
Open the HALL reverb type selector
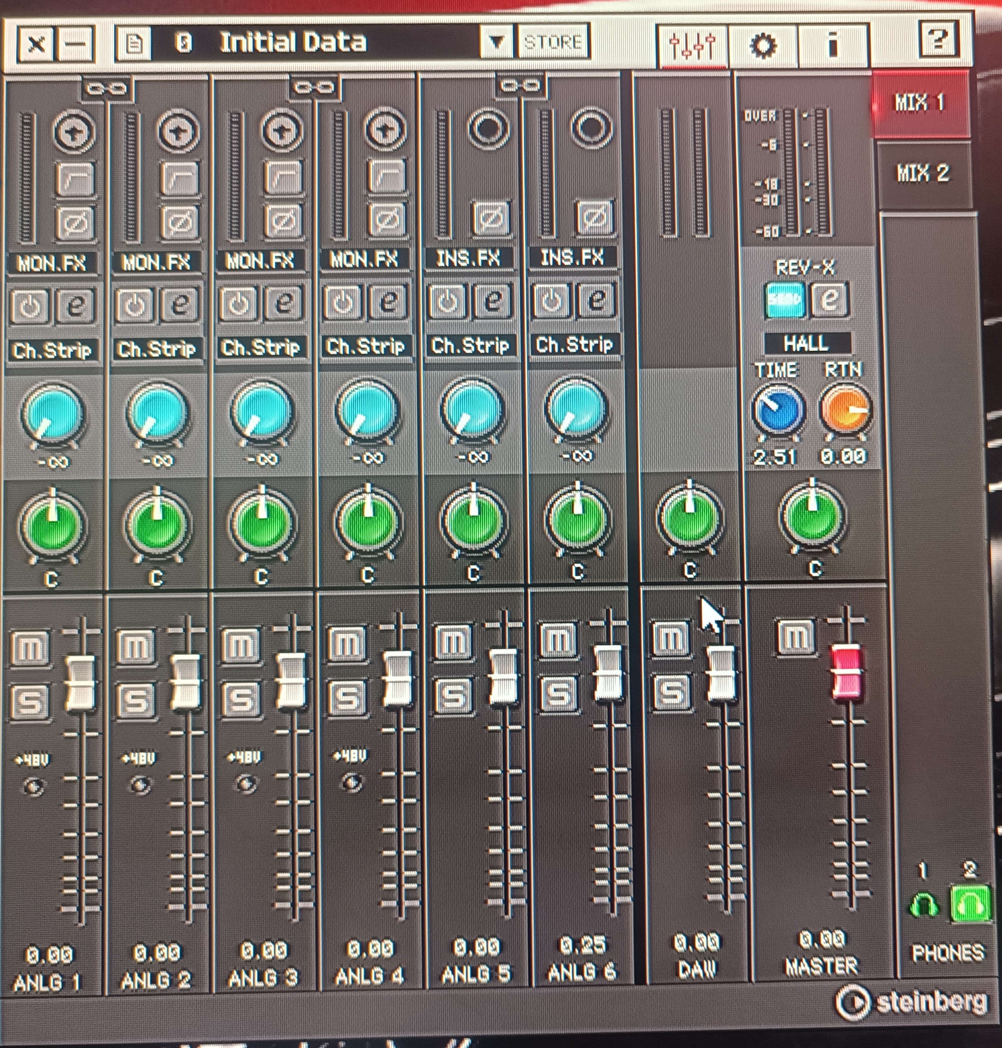pyautogui.click(x=806, y=343)
